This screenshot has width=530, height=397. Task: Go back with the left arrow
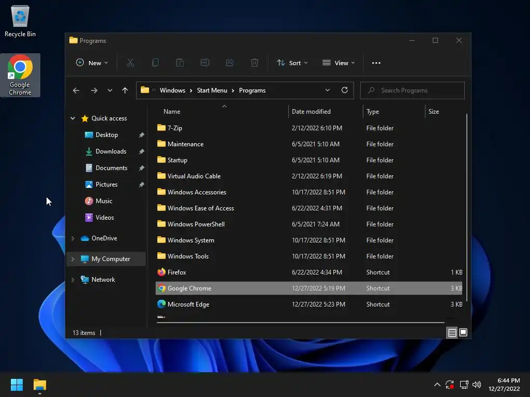[x=76, y=90]
